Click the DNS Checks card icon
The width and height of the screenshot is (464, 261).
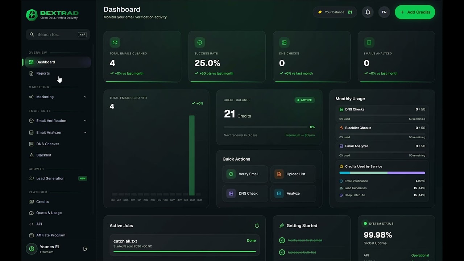click(284, 42)
